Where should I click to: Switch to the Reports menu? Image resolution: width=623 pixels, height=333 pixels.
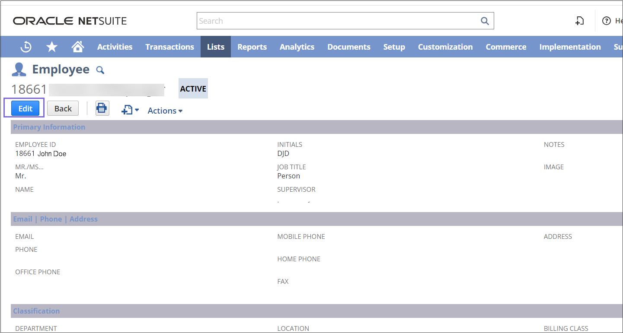(x=252, y=47)
